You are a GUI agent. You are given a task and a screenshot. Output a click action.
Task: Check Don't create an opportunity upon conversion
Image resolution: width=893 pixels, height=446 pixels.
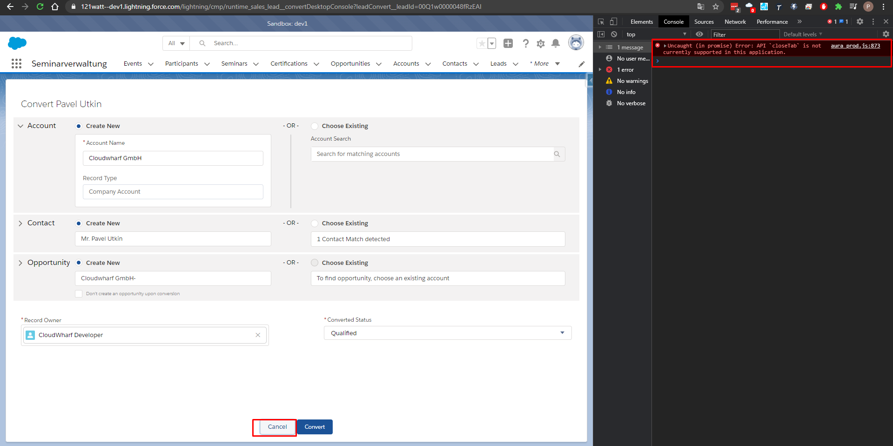coord(79,294)
